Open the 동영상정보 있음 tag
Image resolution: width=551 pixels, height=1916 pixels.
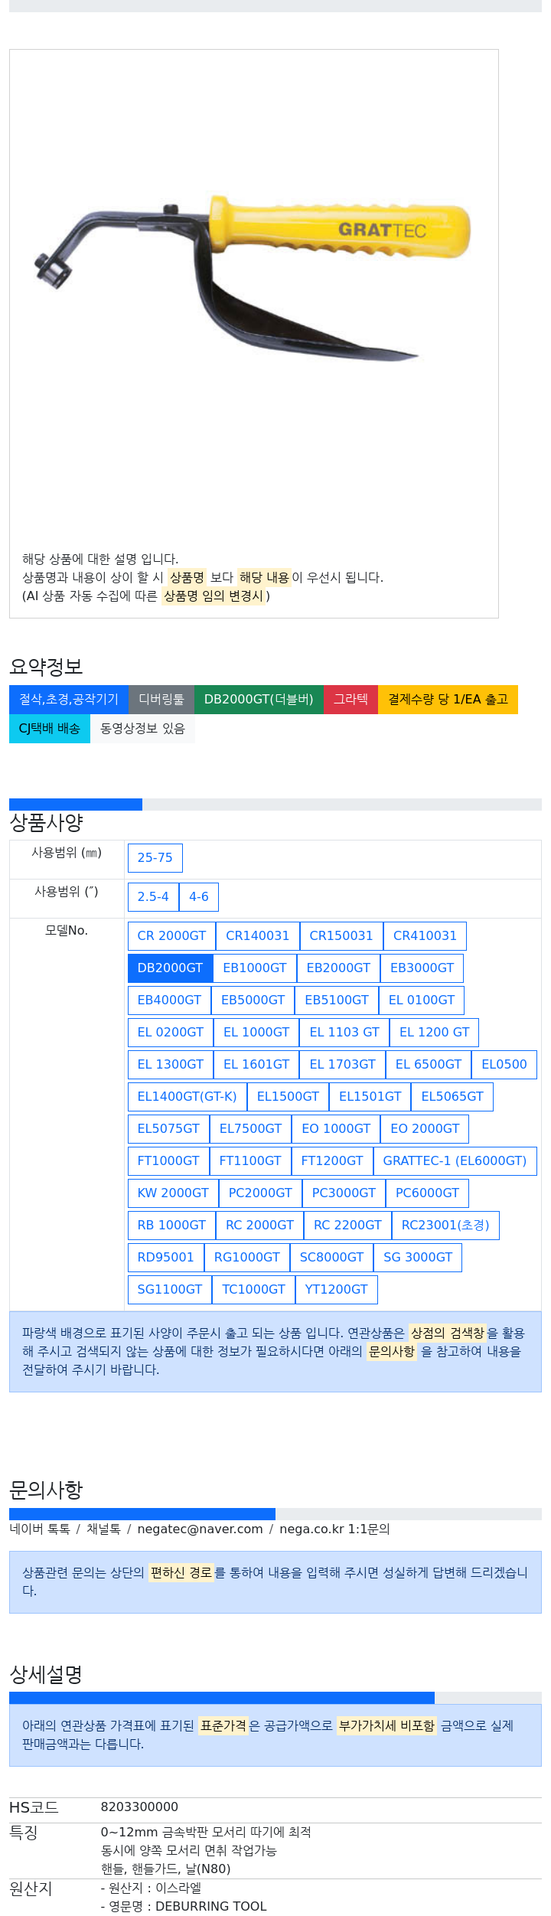pyautogui.click(x=142, y=729)
